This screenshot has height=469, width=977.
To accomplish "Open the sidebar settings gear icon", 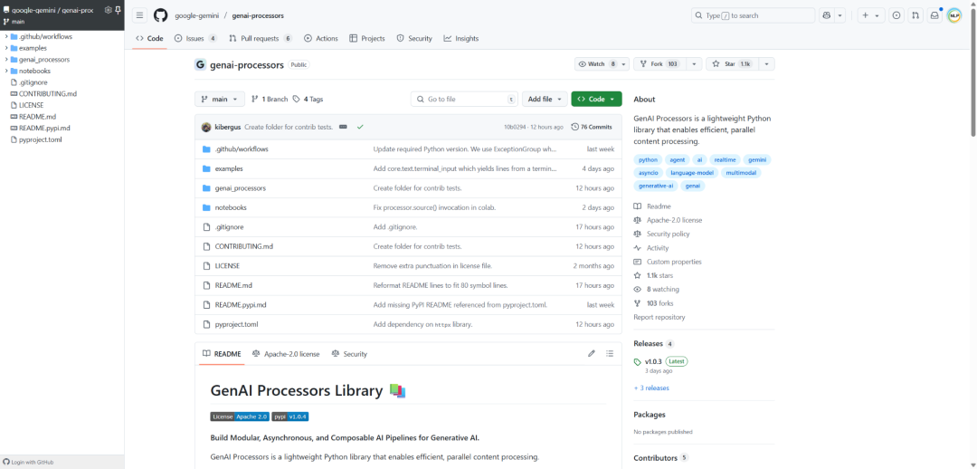I will point(108,10).
